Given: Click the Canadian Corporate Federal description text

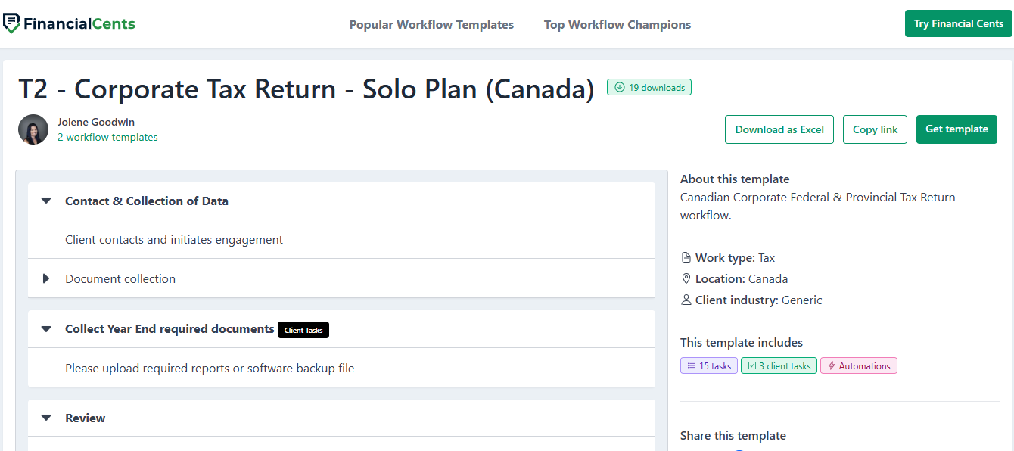Looking at the screenshot, I should point(818,207).
